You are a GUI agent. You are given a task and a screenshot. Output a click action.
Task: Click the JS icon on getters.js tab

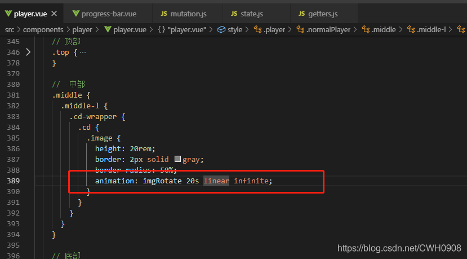tap(302, 14)
